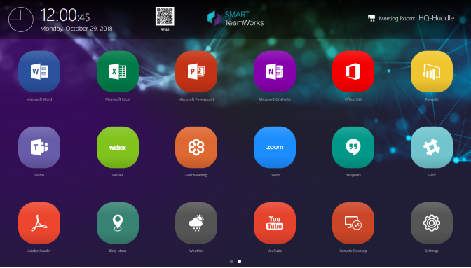Click the date 'Monday, October 29, 2018'

tap(76, 29)
